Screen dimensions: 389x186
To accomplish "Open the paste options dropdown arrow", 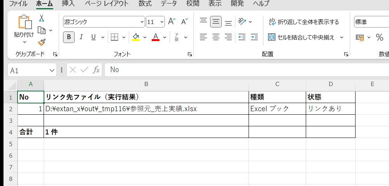I will pos(25,42).
